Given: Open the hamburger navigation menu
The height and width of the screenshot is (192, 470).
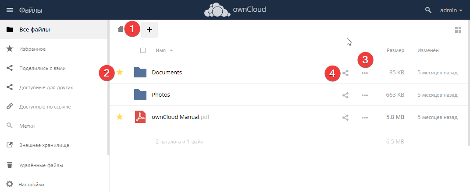Looking at the screenshot, I should 9,10.
